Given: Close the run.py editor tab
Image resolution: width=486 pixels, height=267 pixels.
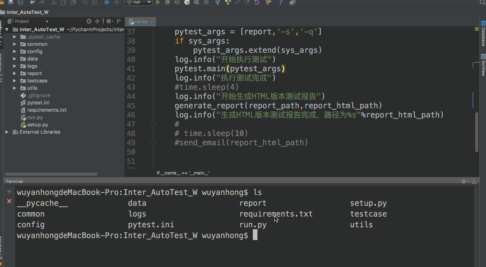Looking at the screenshot, I should 152,22.
